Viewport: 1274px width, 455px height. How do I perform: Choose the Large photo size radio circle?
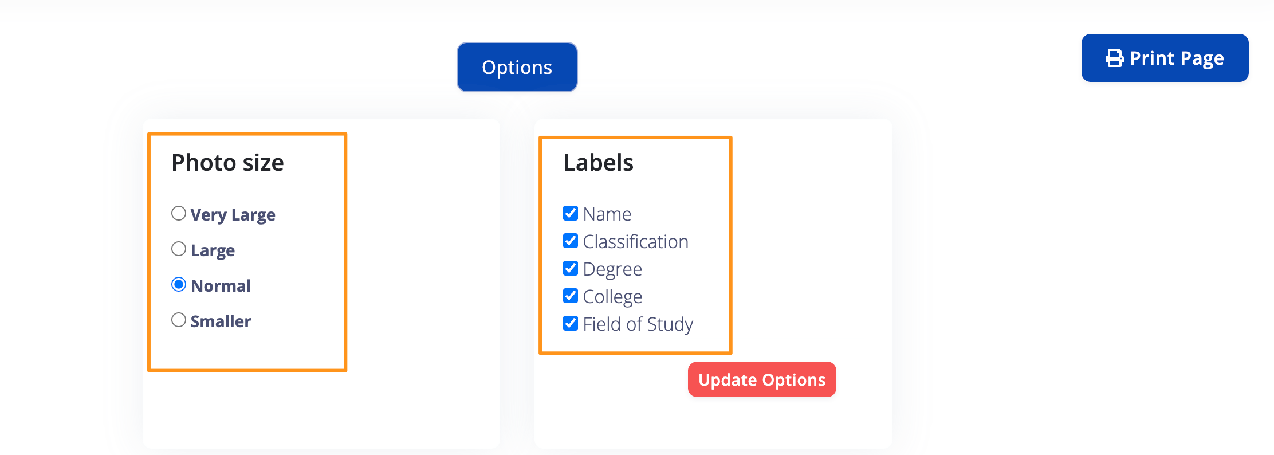(179, 249)
